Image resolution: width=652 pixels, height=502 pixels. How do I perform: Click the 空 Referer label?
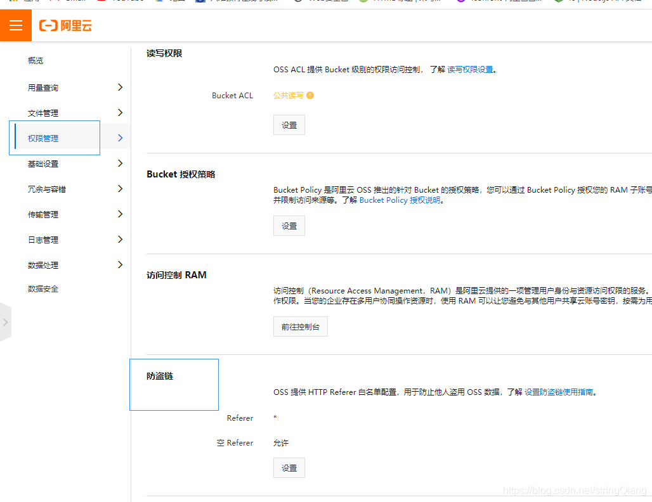tap(235, 443)
